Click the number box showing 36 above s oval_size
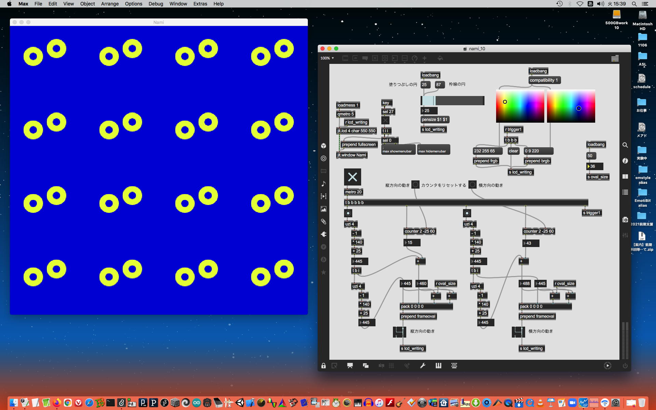This screenshot has width=656, height=410. [595, 166]
